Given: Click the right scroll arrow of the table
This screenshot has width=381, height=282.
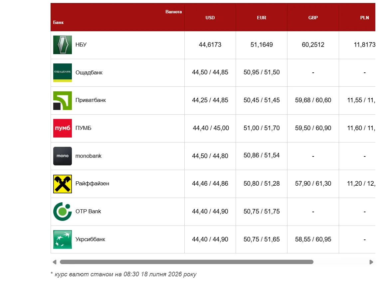Looking at the screenshot, I should coord(371,262).
